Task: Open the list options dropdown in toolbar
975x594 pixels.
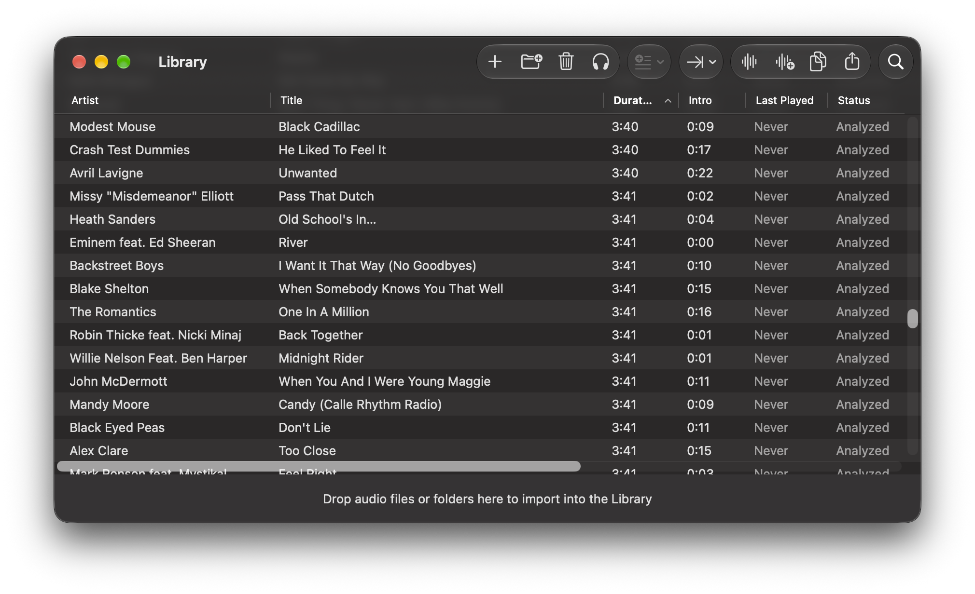Action: coord(649,62)
